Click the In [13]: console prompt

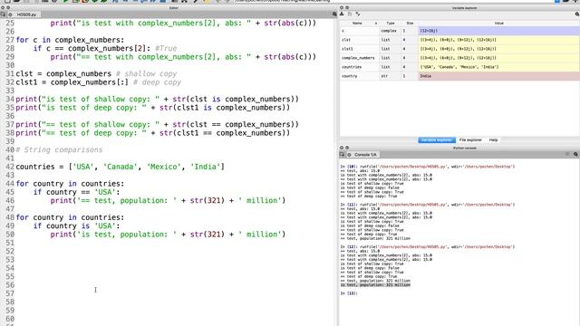click(349, 293)
